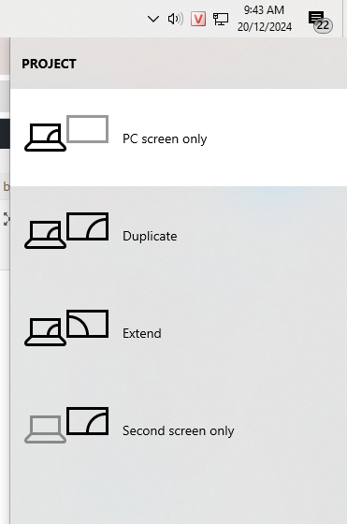Click the laptop icon beside PC screen only
347x524 pixels.
(45, 138)
